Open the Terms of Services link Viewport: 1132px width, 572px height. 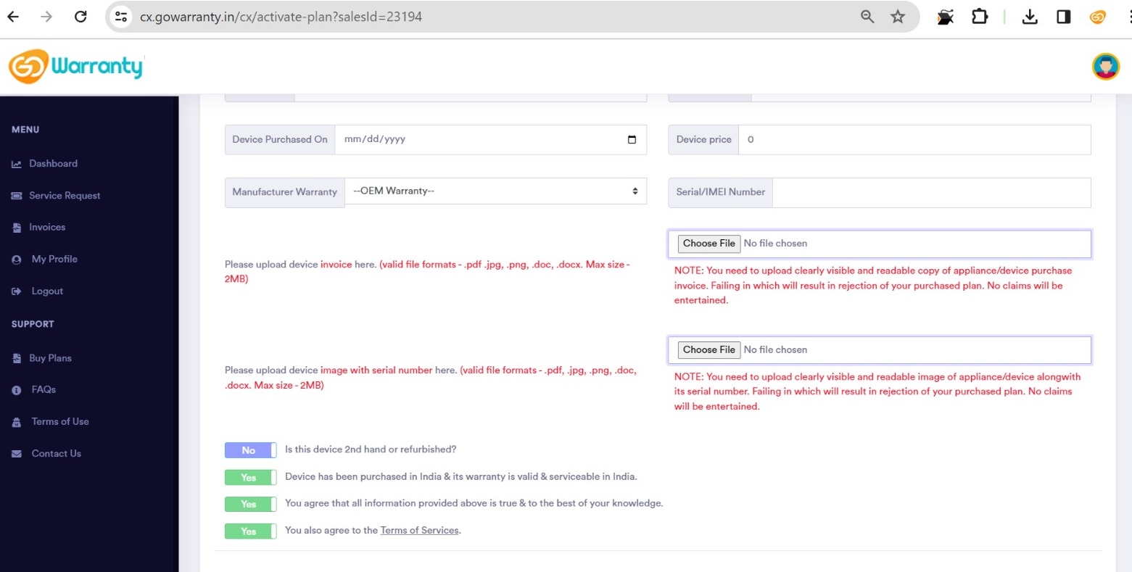click(x=419, y=531)
